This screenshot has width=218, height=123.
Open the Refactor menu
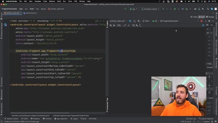[52, 1]
